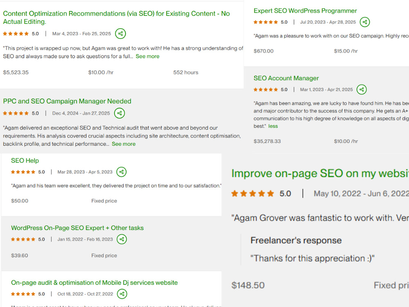Collapse SEO Account Manager review with less

click(273, 126)
